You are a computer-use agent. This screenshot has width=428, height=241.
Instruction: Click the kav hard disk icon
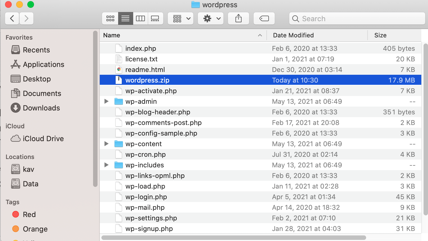16,169
